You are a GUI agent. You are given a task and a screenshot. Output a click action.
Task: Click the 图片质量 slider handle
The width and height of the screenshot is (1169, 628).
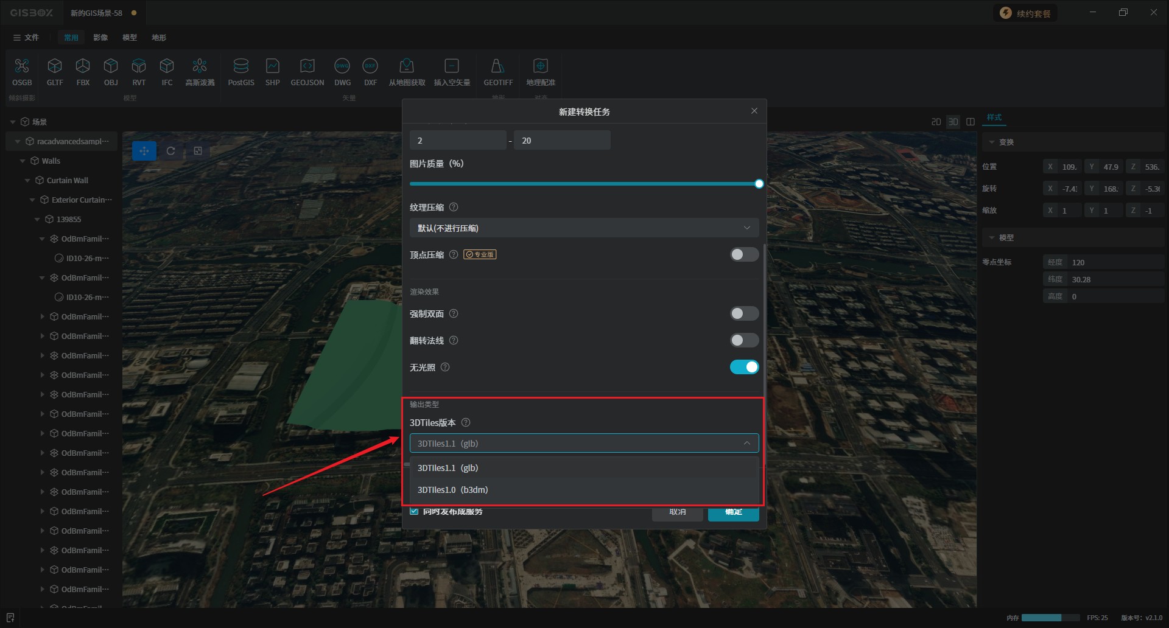[759, 184]
